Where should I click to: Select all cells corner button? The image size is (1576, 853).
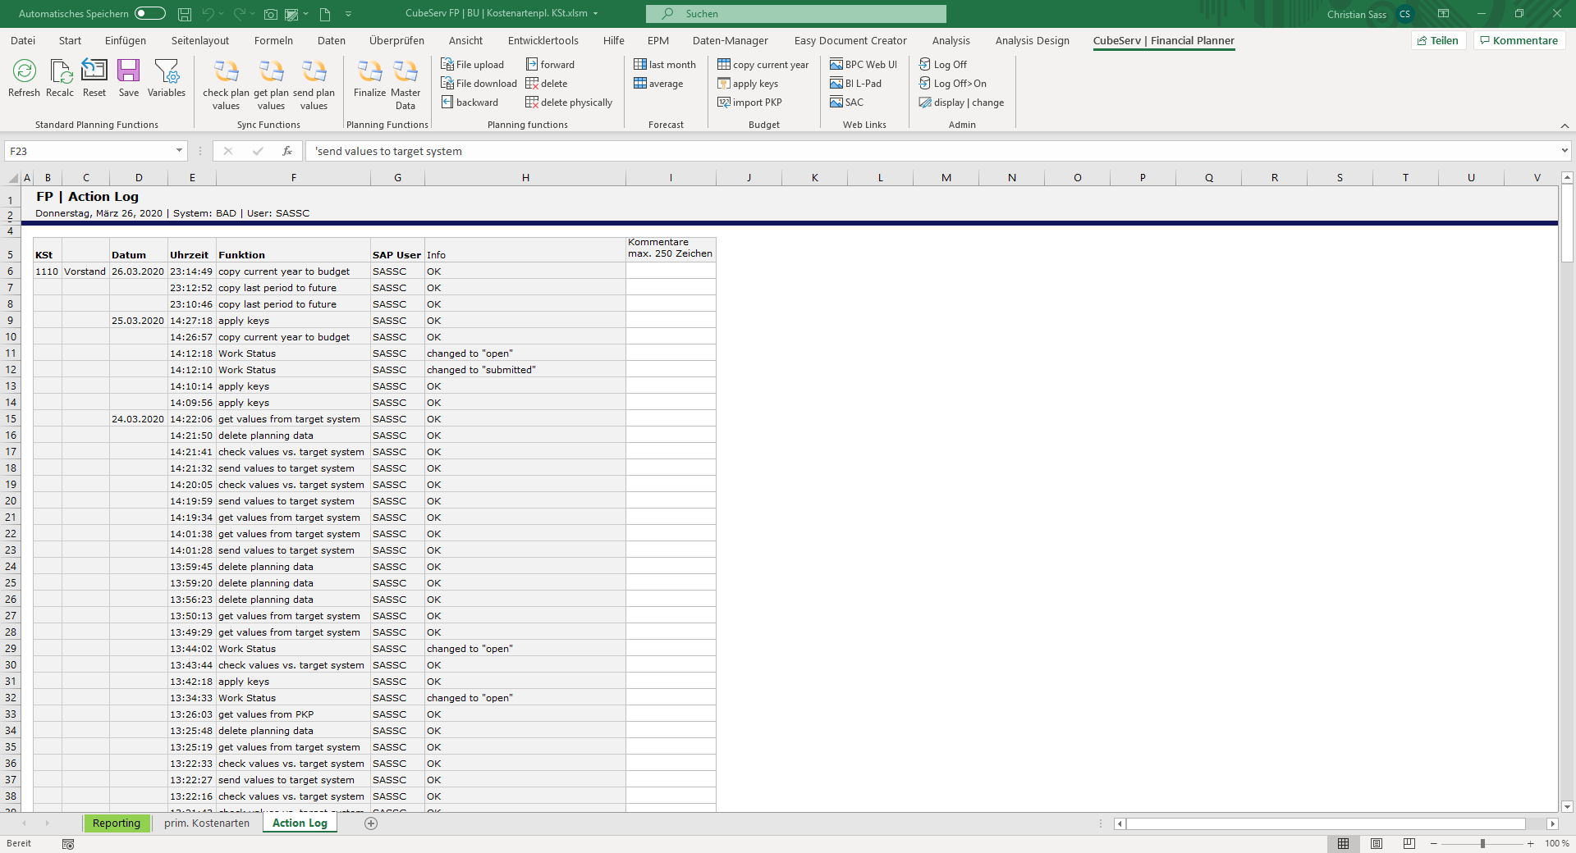click(x=13, y=178)
